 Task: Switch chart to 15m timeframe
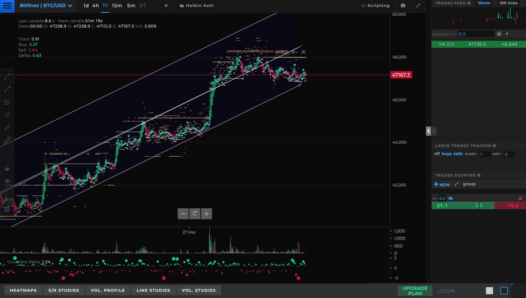(x=117, y=6)
